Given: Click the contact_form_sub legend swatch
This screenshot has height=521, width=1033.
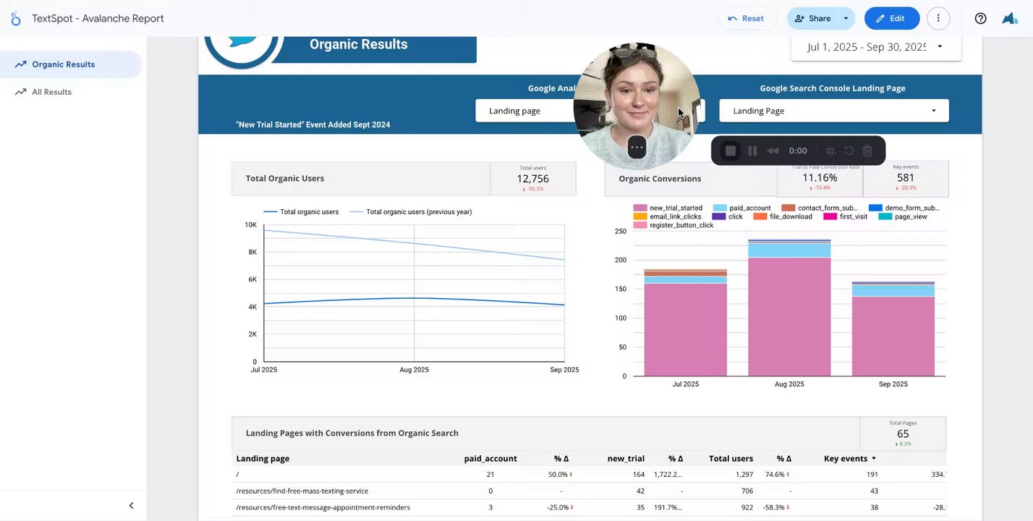Looking at the screenshot, I should (788, 208).
